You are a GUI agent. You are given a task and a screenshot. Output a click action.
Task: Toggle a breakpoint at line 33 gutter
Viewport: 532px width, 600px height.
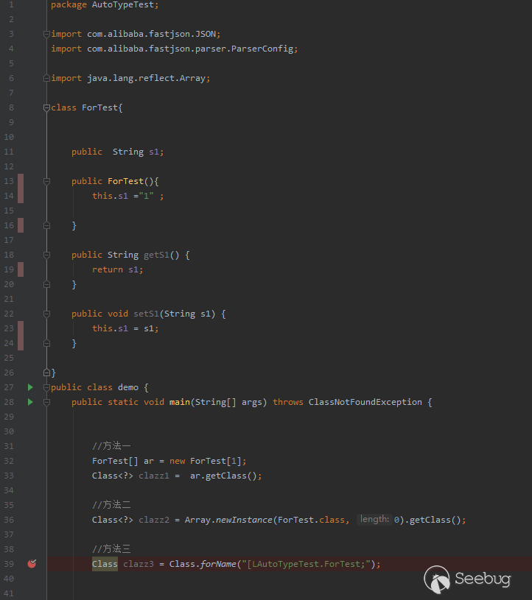pos(31,476)
